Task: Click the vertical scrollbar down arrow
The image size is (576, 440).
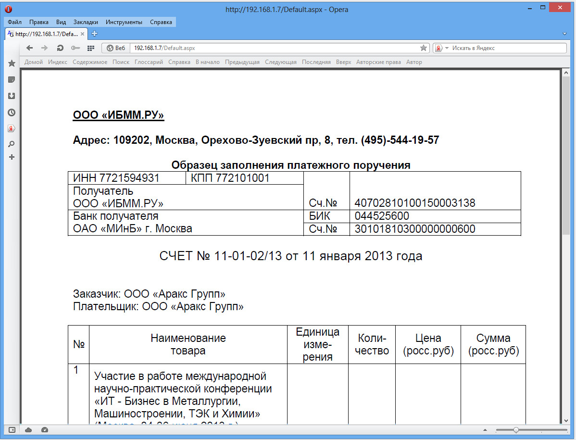Action: [566, 421]
